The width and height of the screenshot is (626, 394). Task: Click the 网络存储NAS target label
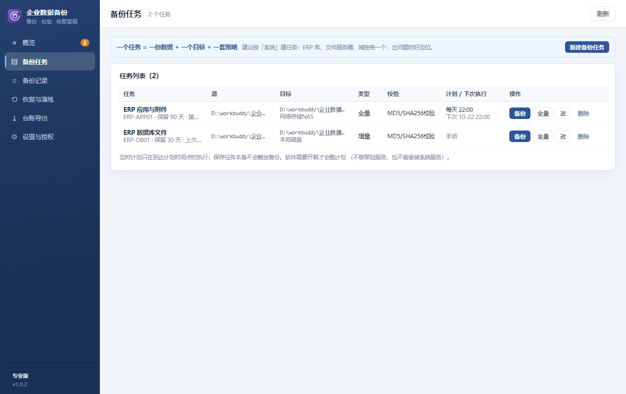coord(297,117)
